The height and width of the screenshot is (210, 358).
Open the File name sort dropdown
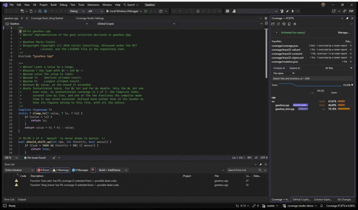[x=283, y=73]
